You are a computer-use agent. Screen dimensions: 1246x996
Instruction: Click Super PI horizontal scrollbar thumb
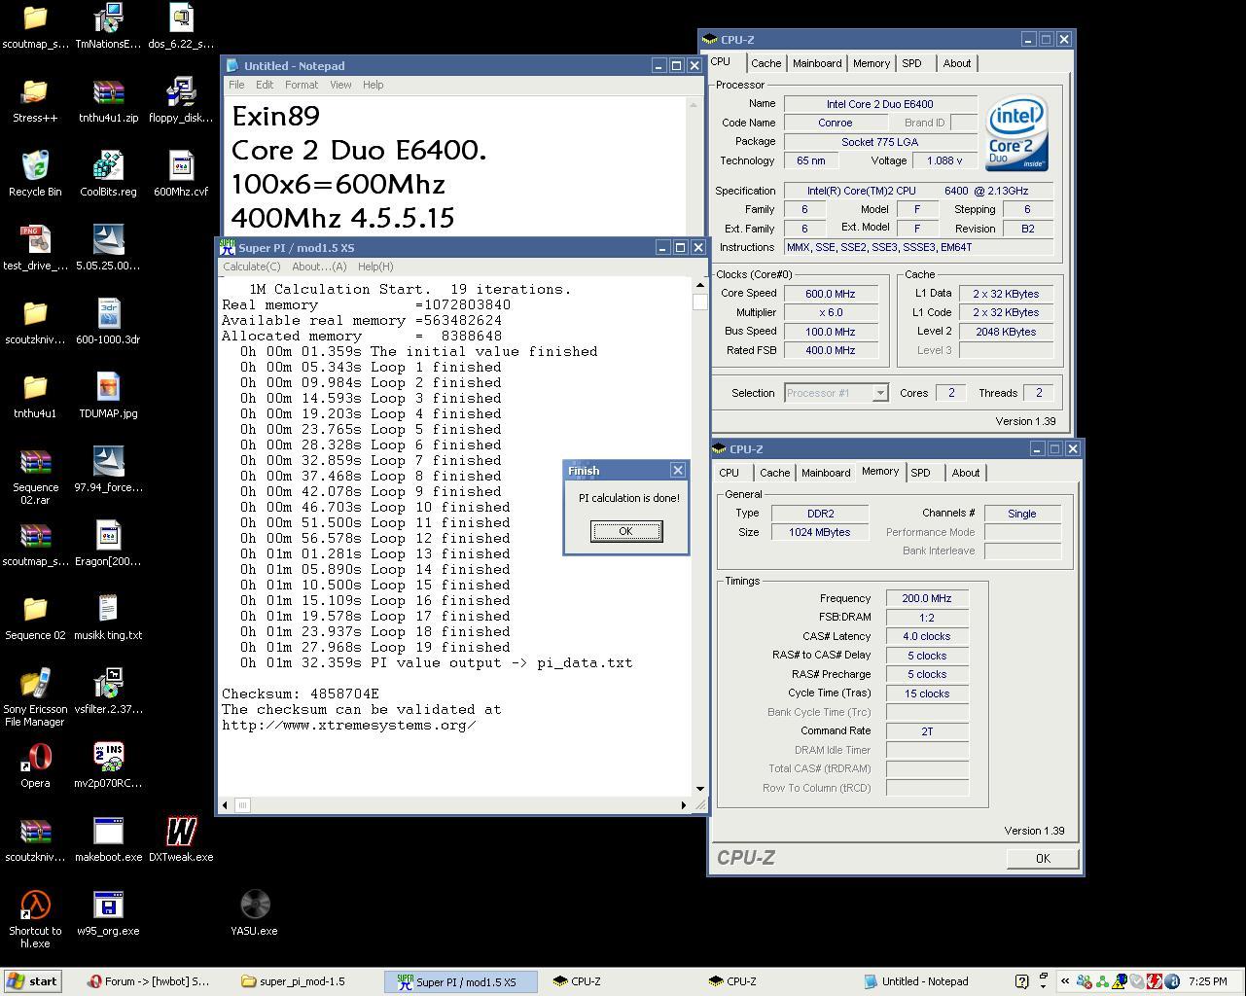click(242, 804)
